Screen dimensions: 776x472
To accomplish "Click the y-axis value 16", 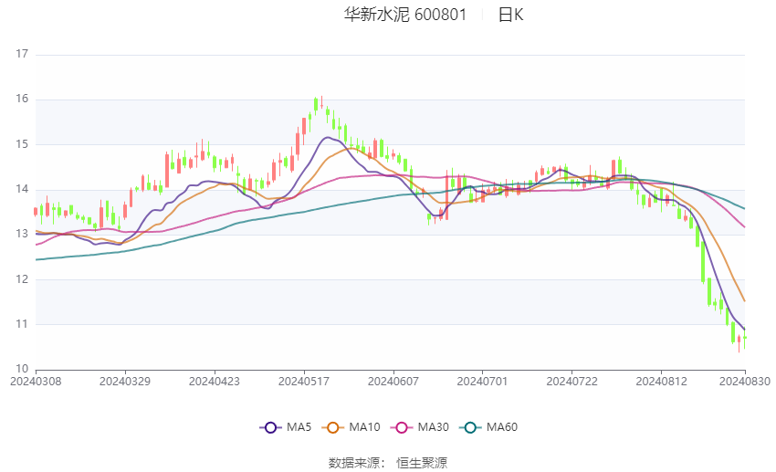I will coord(22,99).
